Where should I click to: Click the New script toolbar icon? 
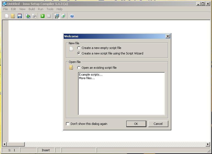tap(7, 16)
